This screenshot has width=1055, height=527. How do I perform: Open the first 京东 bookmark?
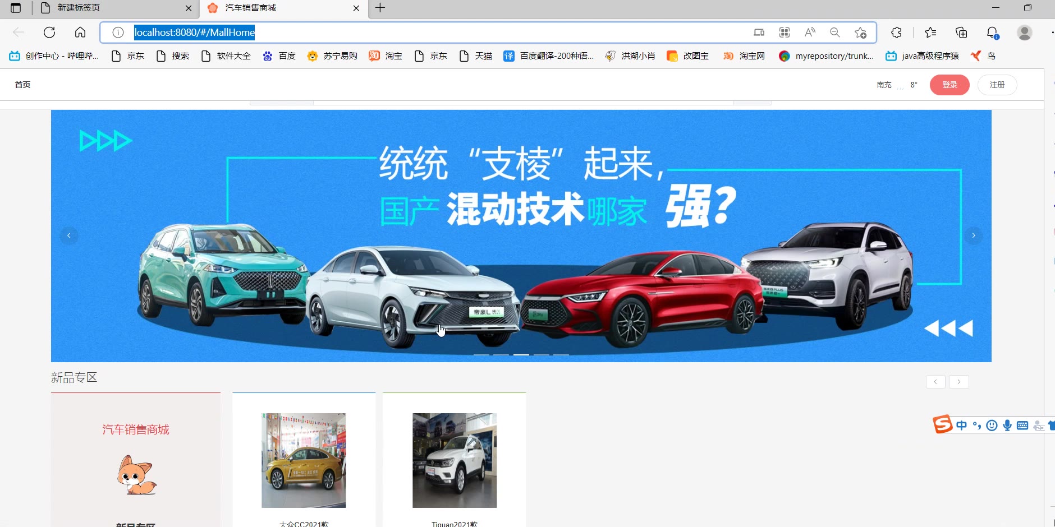coord(128,56)
